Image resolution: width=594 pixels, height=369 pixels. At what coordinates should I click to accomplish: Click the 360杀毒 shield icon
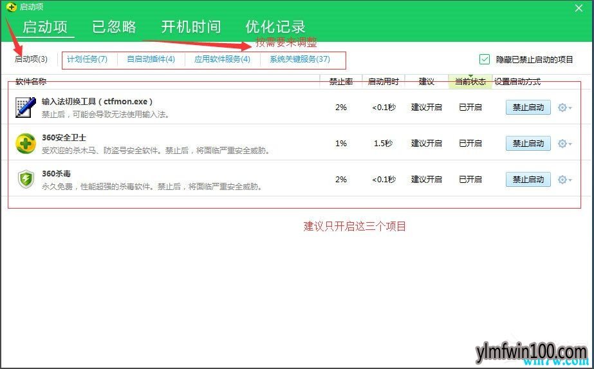tap(25, 180)
